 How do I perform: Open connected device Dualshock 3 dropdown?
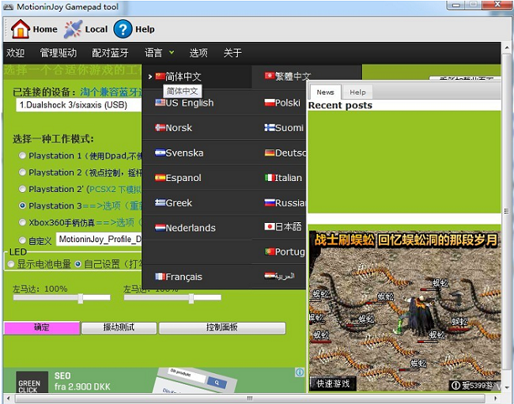point(78,105)
